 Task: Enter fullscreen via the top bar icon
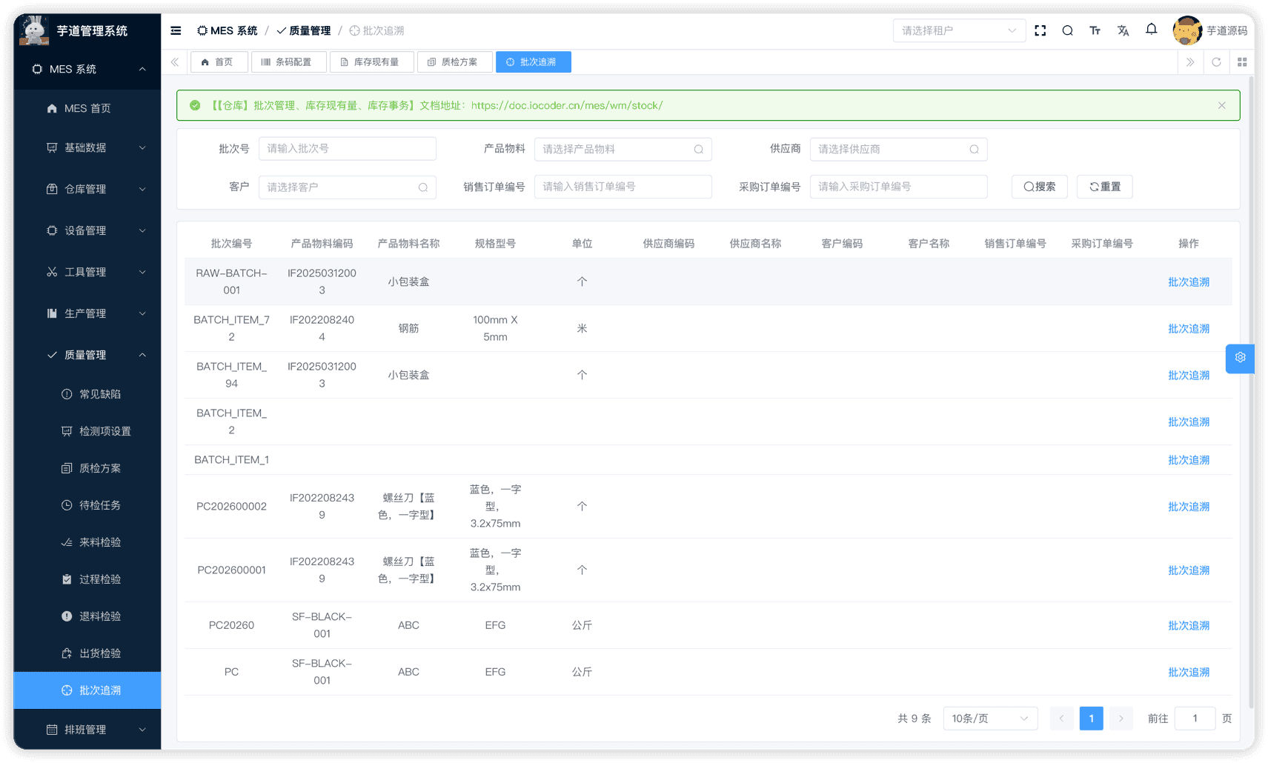click(x=1040, y=30)
